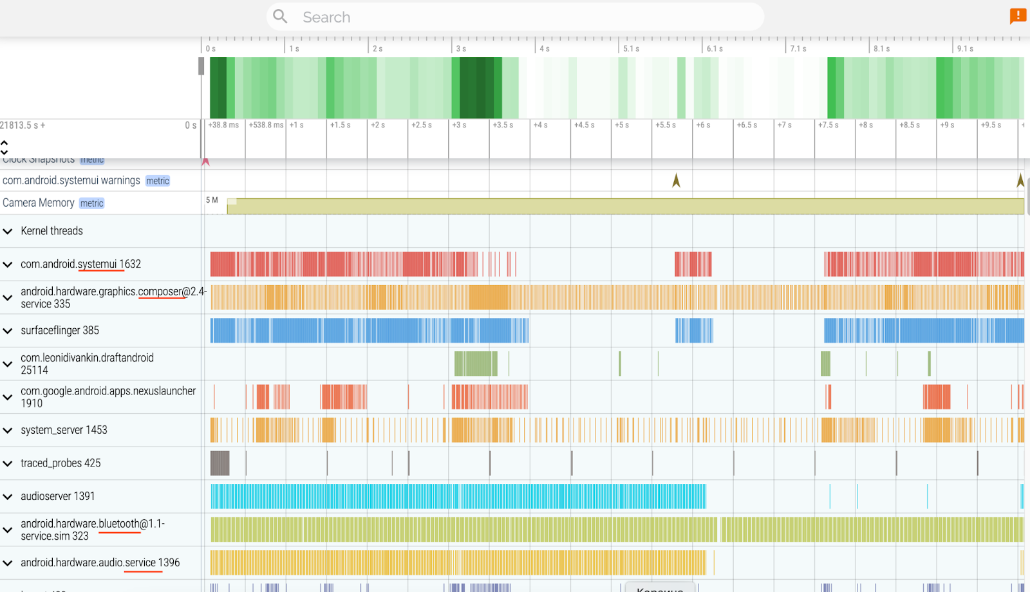Click the systemui warning marker near 5.5 s

click(676, 181)
